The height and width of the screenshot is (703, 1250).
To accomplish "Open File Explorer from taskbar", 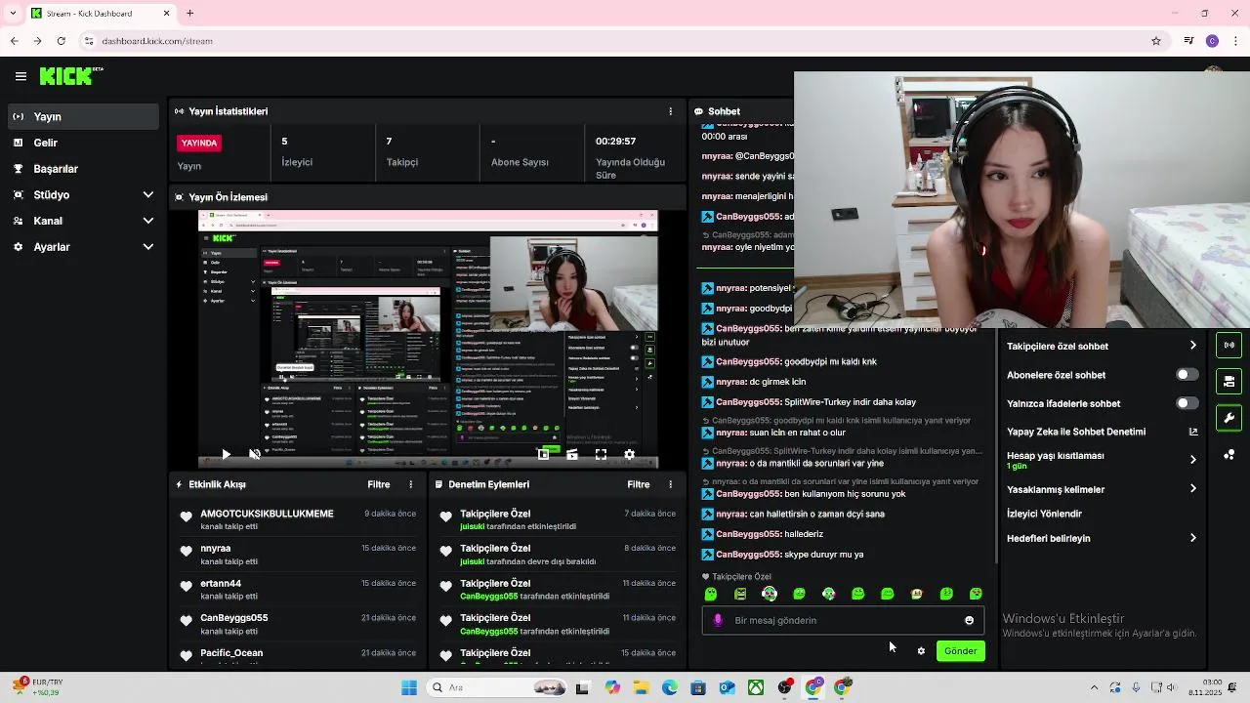I will click(642, 687).
